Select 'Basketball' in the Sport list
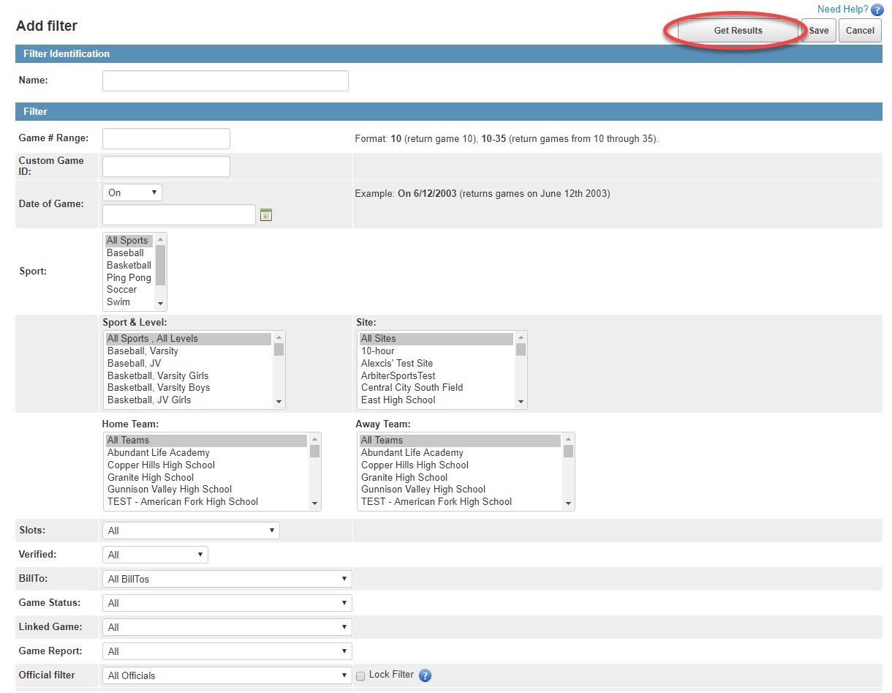 (129, 265)
